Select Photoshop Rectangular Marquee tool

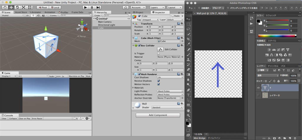[x=188, y=24]
